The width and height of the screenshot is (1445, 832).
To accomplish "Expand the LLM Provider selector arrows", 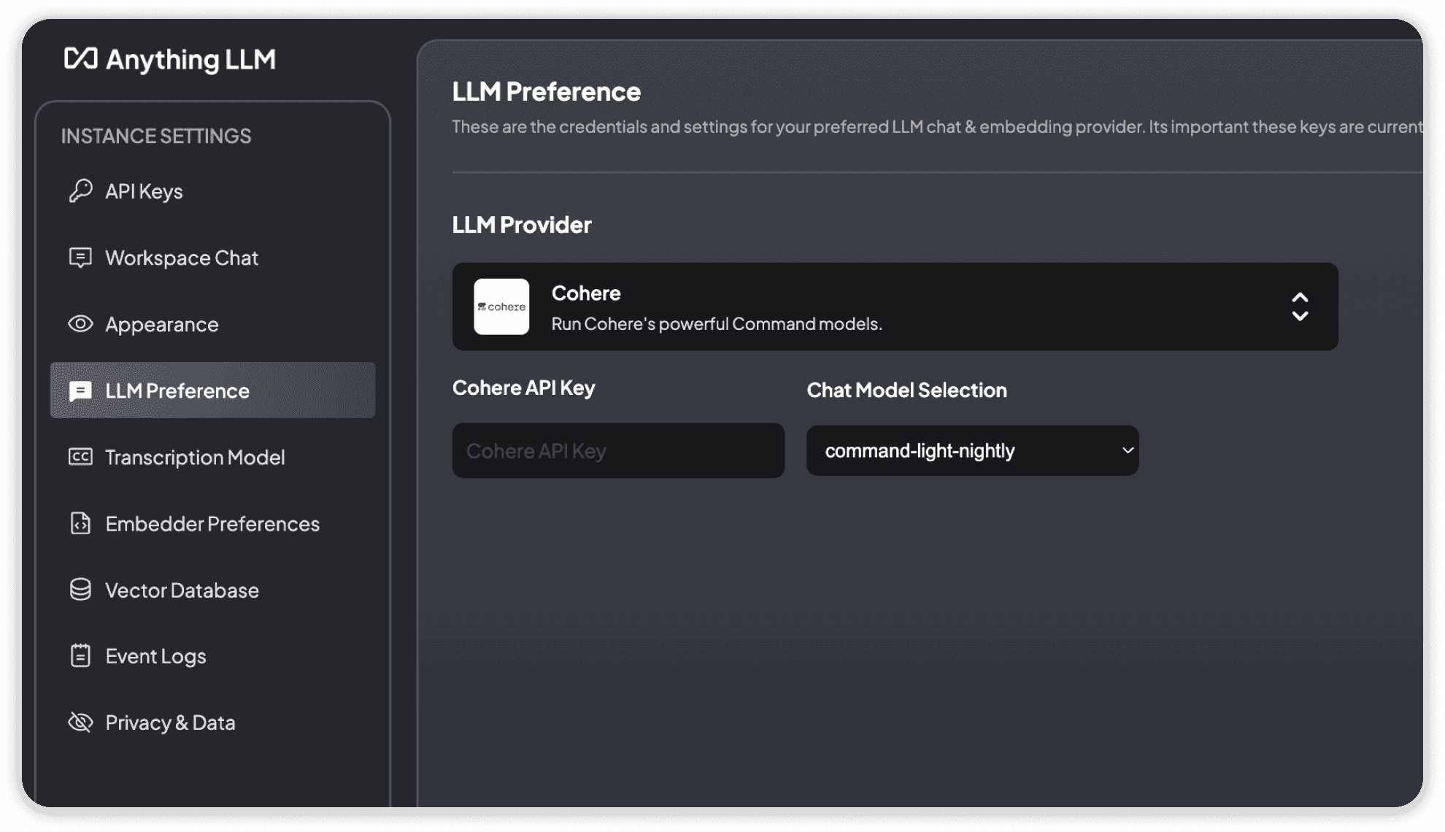I will click(1300, 307).
